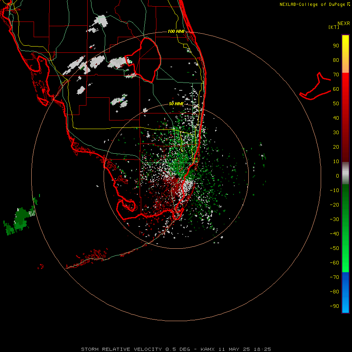Select the -90 knot scale label
The image size is (352, 352).
click(x=334, y=306)
